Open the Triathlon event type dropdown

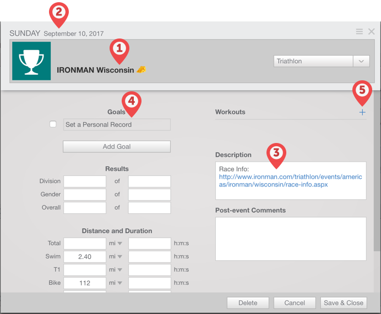pos(322,61)
